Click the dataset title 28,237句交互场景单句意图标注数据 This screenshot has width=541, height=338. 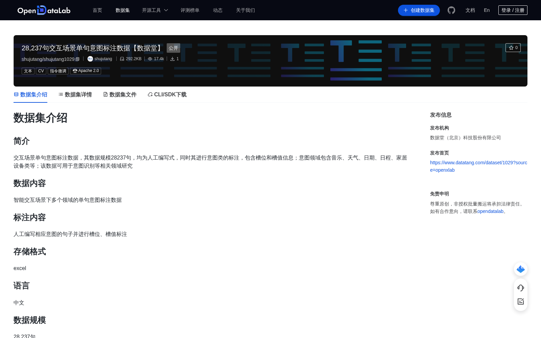pyautogui.click(x=93, y=48)
